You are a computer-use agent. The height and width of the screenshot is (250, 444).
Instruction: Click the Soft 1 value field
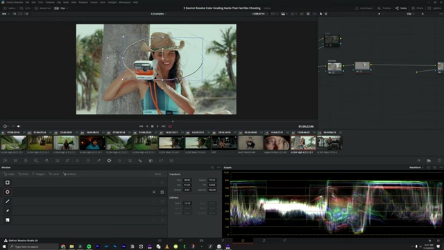coord(187,203)
